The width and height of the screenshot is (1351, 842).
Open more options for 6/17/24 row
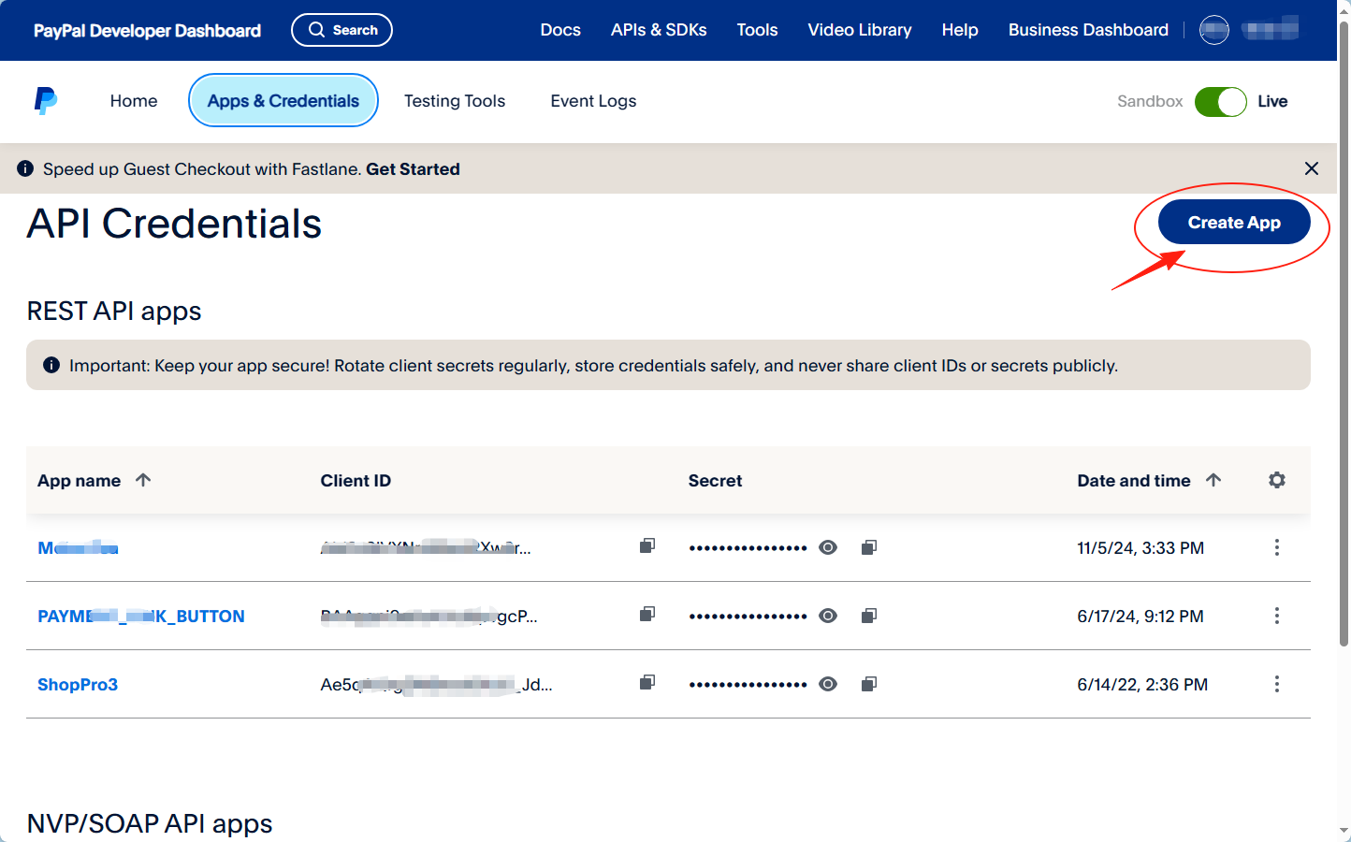tap(1276, 616)
